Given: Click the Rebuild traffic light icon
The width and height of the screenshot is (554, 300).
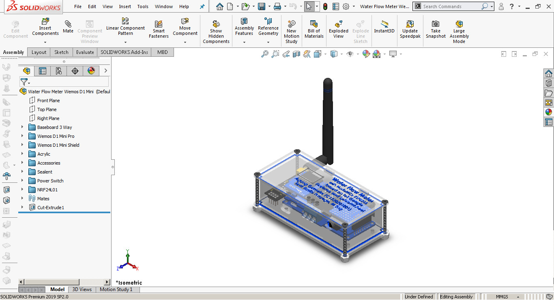Looking at the screenshot, I should (325, 6).
